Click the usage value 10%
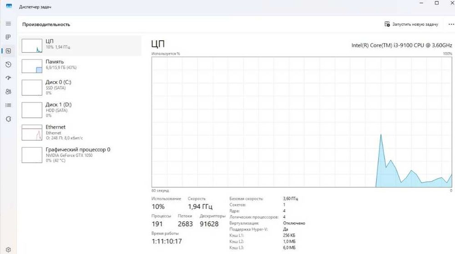This screenshot has height=254, width=455. [x=158, y=206]
